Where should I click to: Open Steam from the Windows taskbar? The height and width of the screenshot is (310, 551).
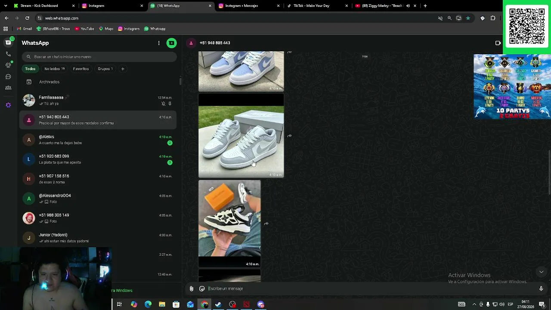218,304
